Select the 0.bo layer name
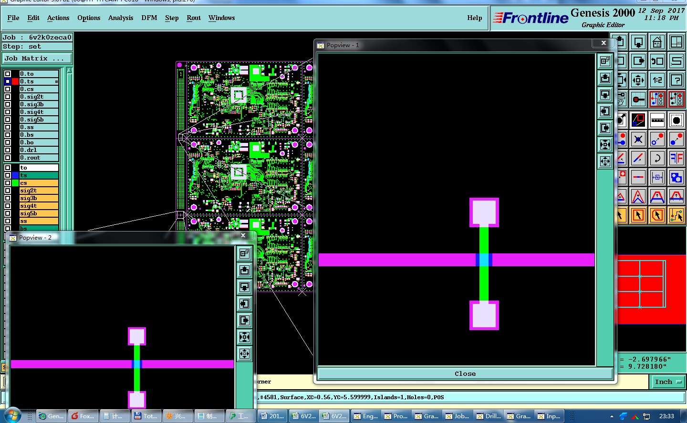The height and width of the screenshot is (423, 687). pos(39,142)
